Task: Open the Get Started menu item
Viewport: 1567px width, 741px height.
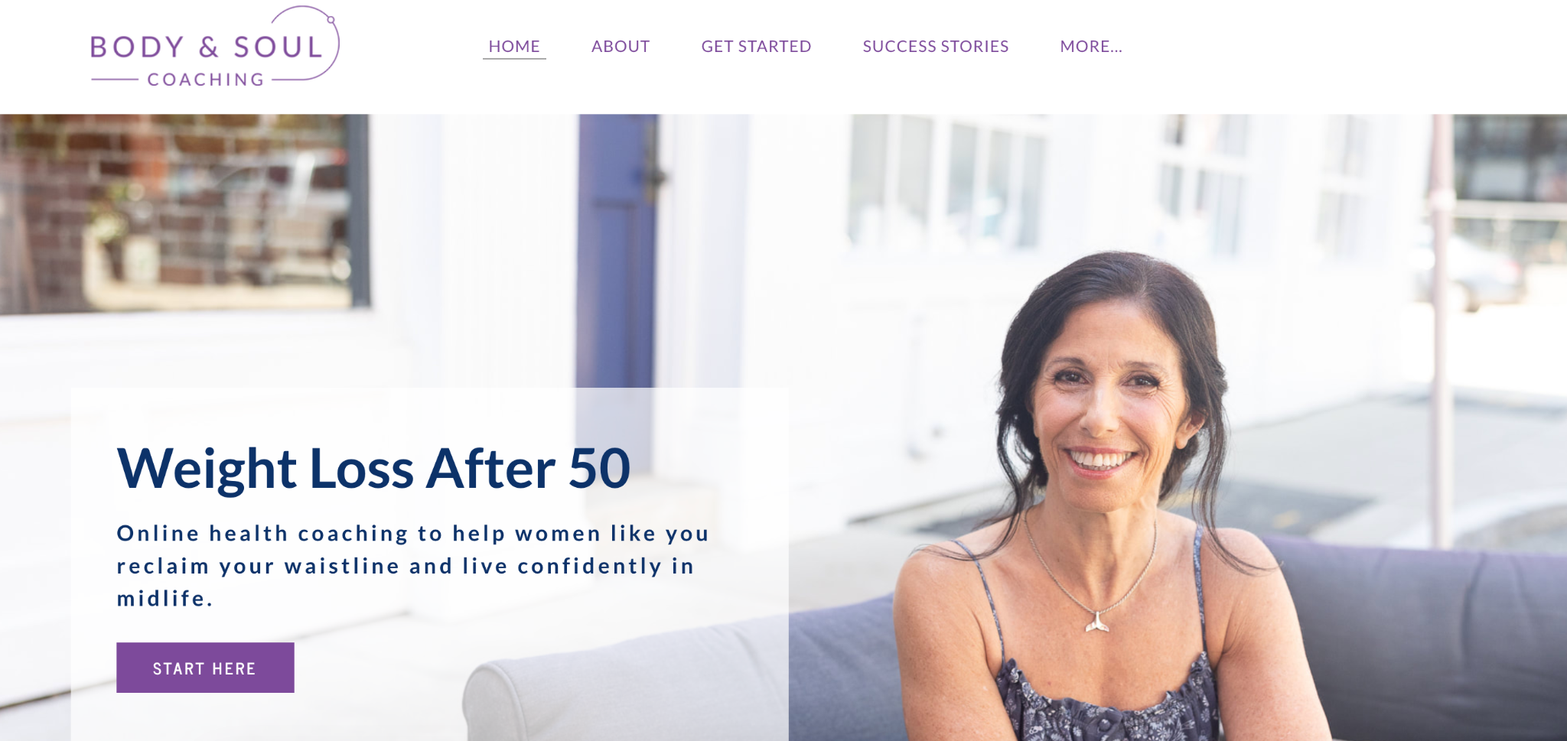Action: (756, 46)
